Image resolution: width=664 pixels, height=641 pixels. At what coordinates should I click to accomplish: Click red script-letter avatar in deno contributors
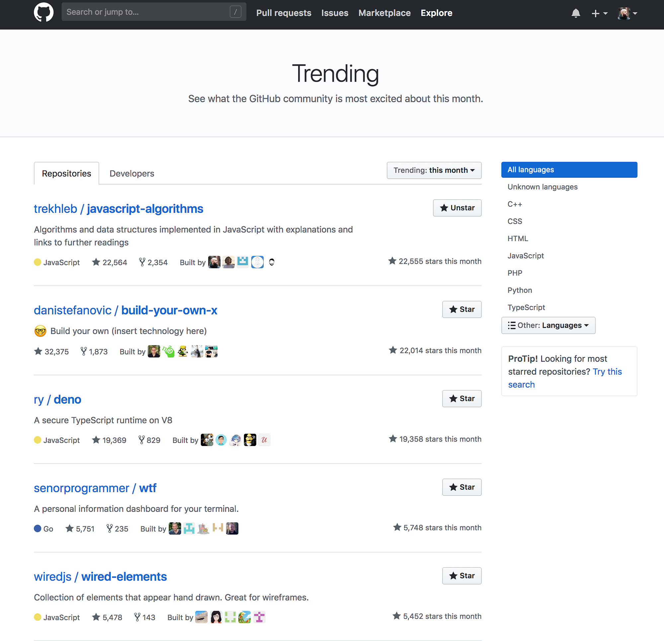click(x=264, y=440)
